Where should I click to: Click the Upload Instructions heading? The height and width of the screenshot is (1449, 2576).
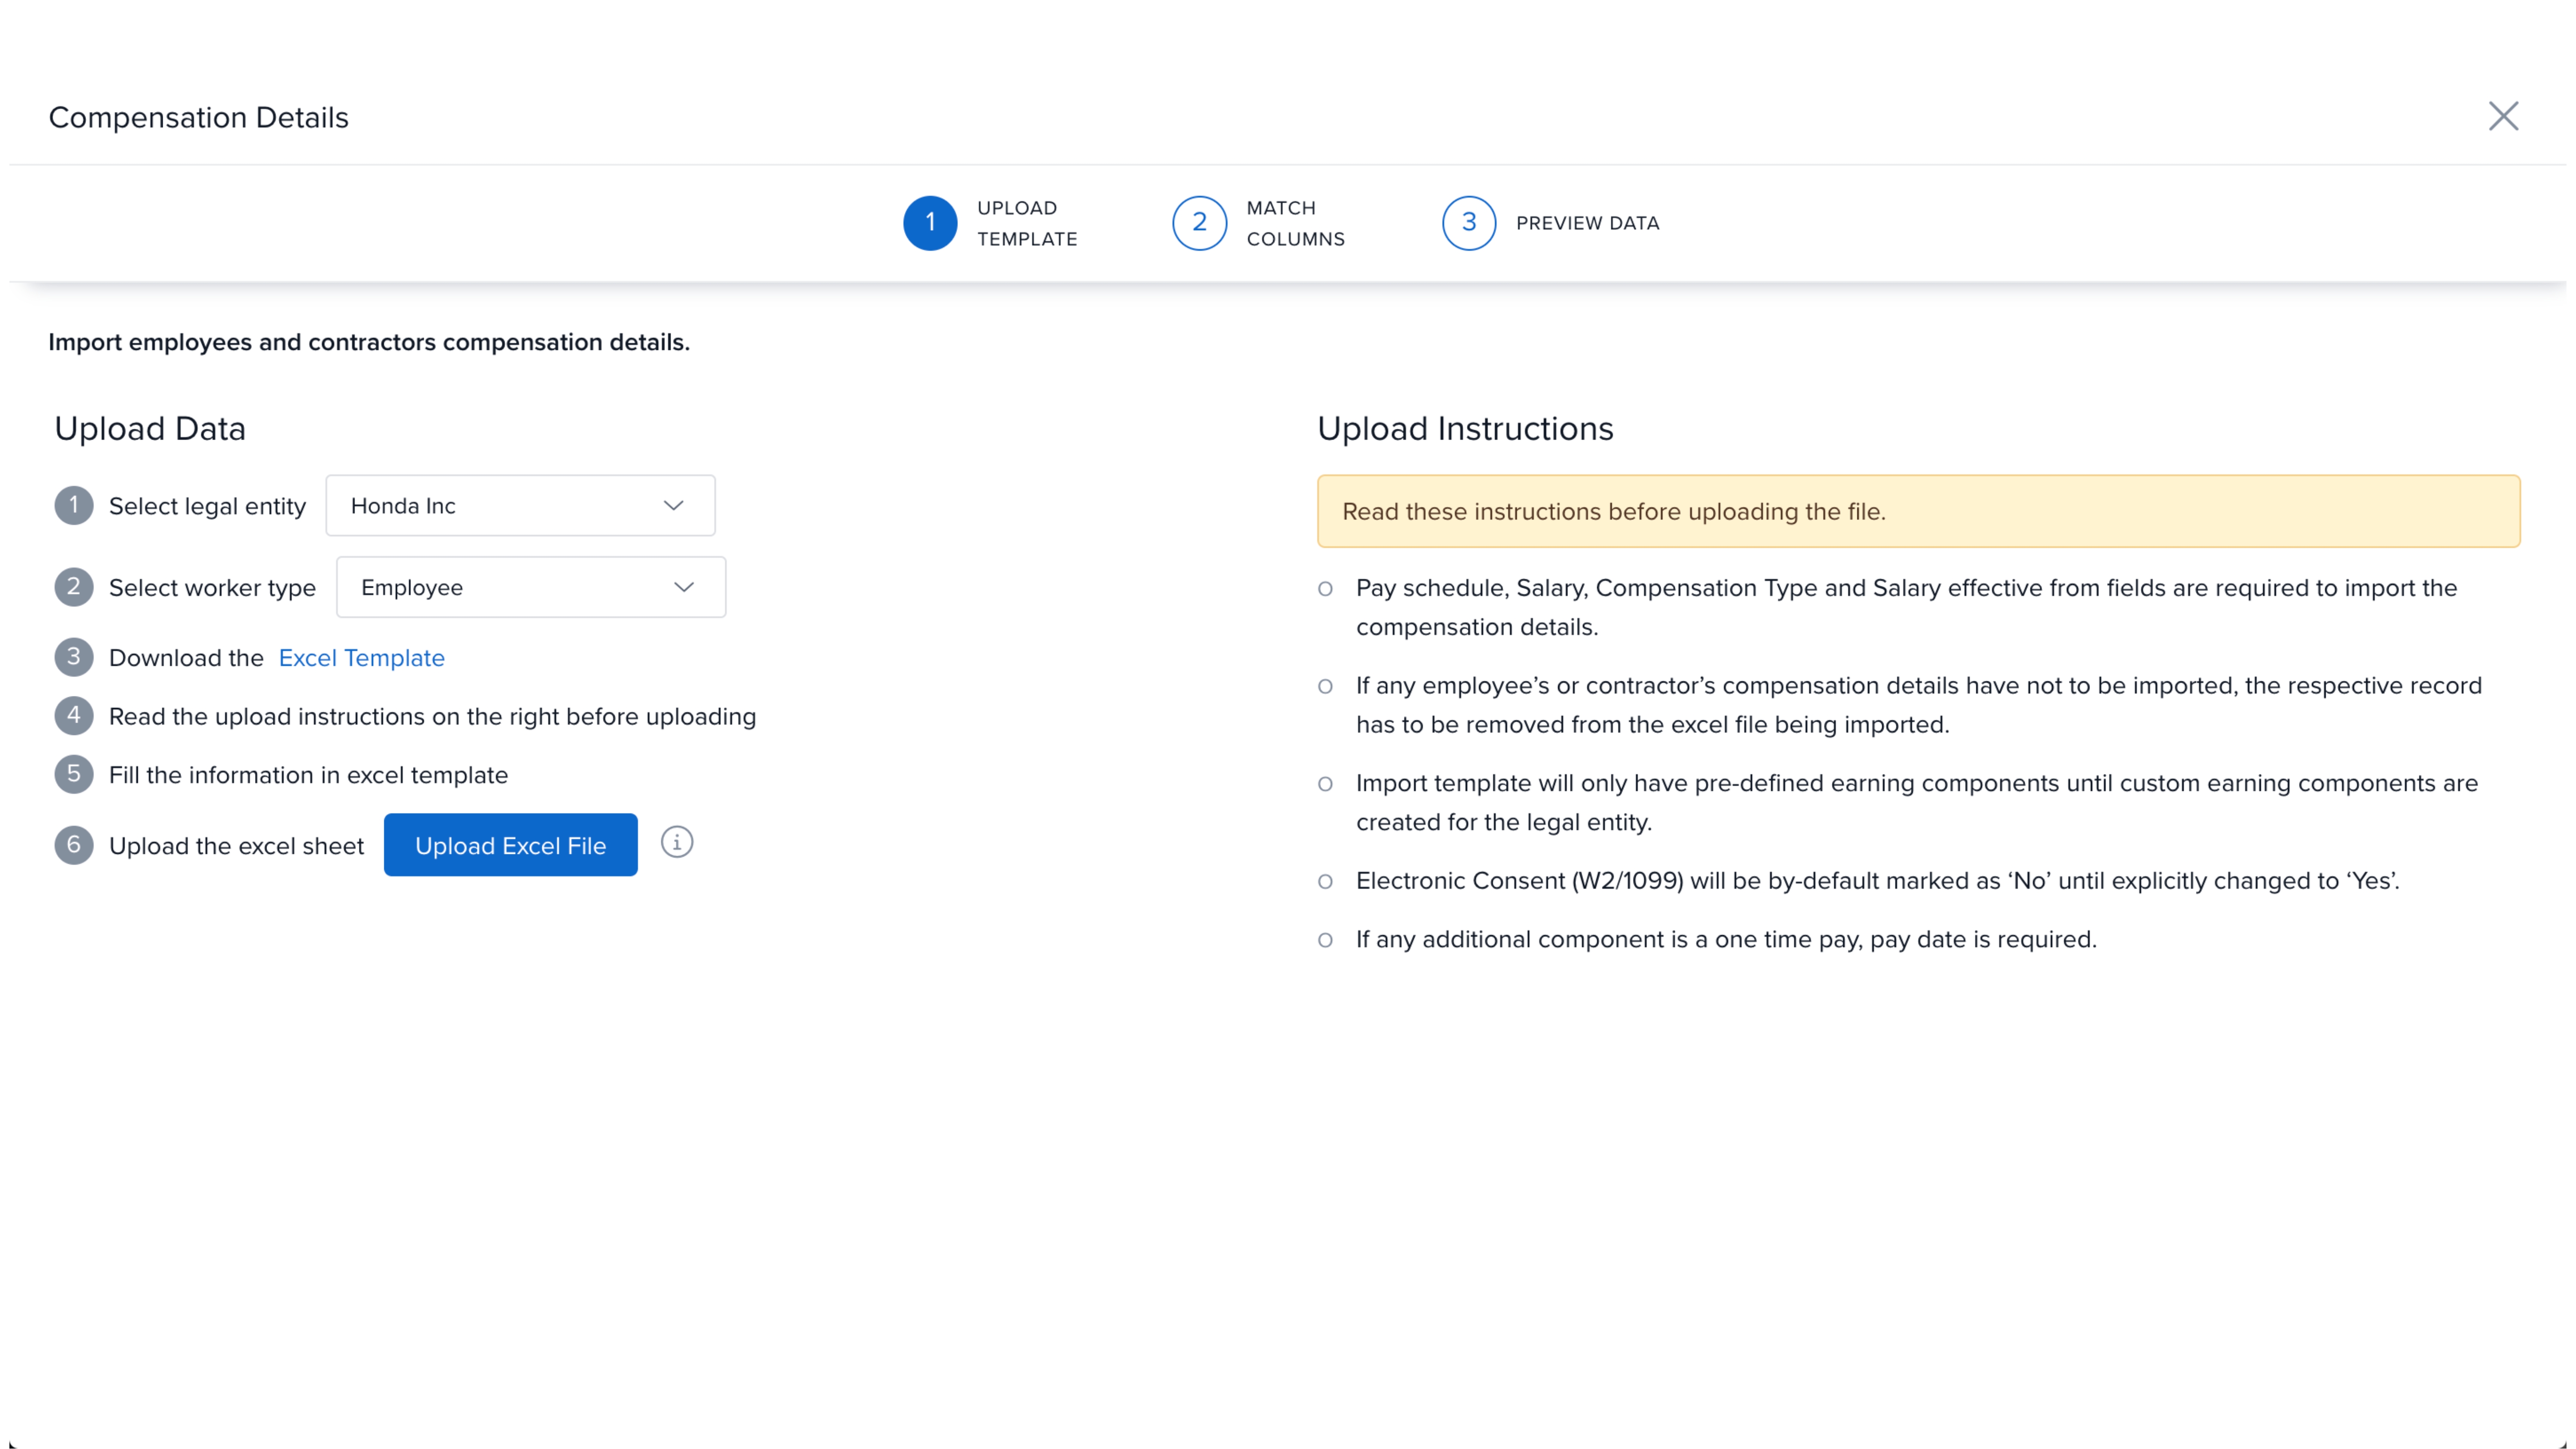point(1464,428)
